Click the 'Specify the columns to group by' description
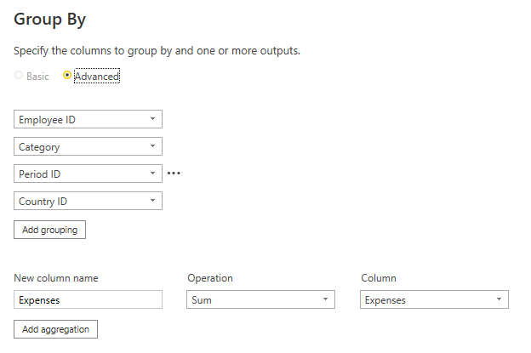Screen dimensions: 531x353 point(157,51)
